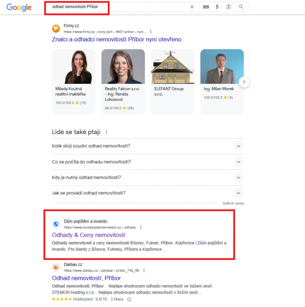
Task: Open Znalci a odhadci nemovitostí Příbor link
Action: point(116,39)
